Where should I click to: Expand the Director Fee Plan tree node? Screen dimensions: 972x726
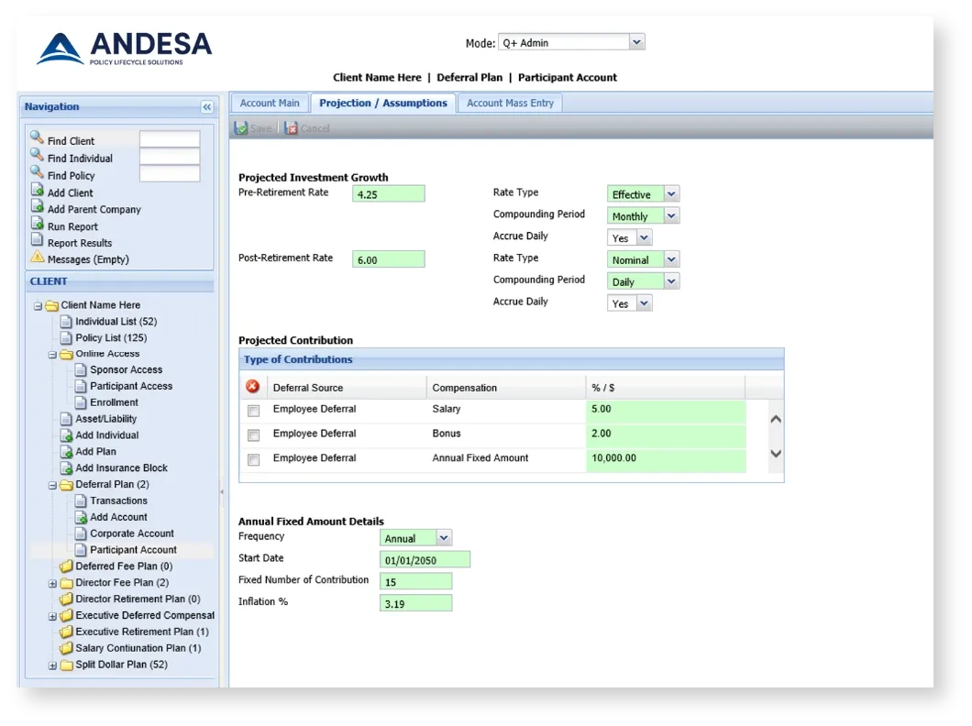pyautogui.click(x=52, y=584)
